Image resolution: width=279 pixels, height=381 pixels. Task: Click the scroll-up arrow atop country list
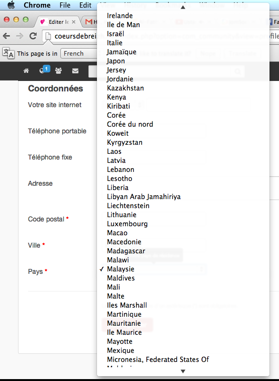[x=183, y=7]
